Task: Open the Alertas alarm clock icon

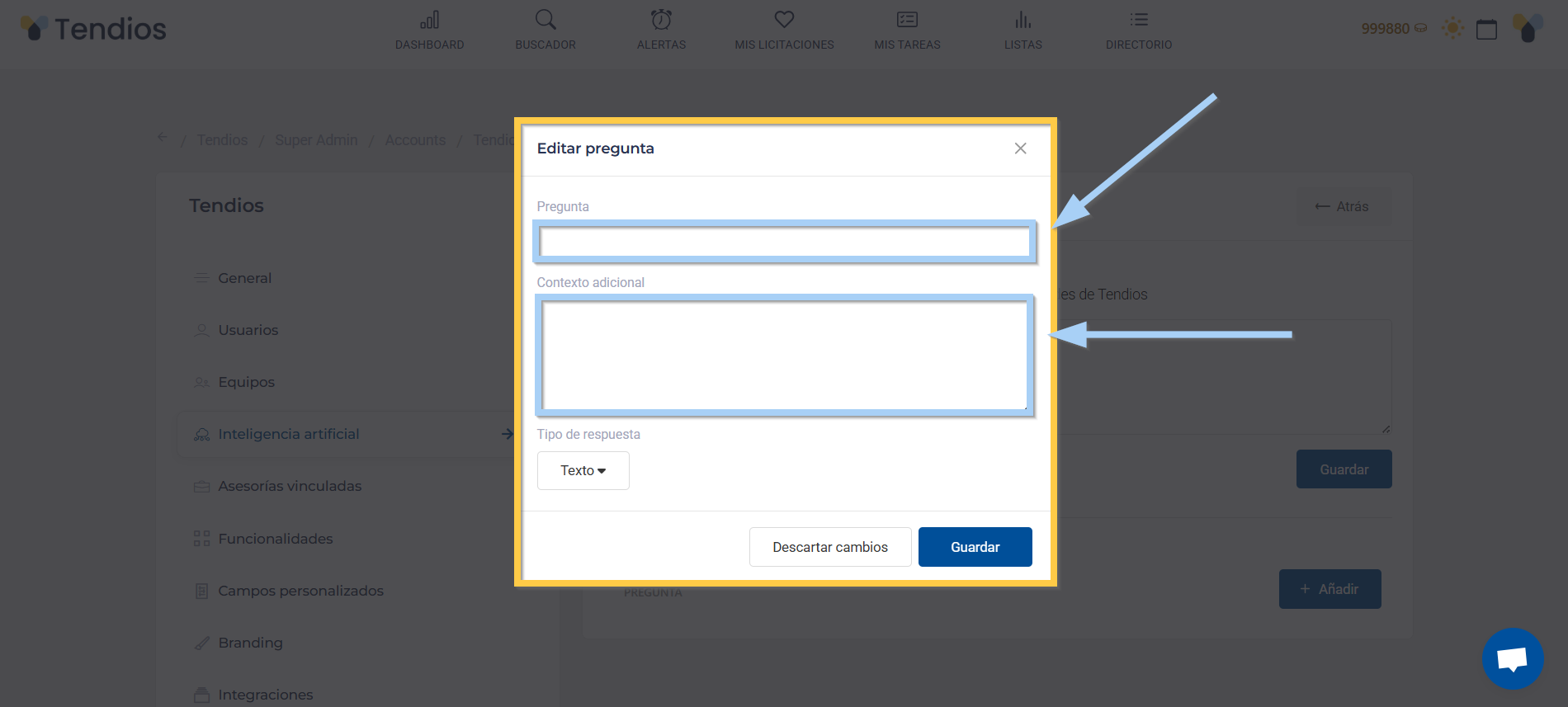Action: tap(661, 20)
